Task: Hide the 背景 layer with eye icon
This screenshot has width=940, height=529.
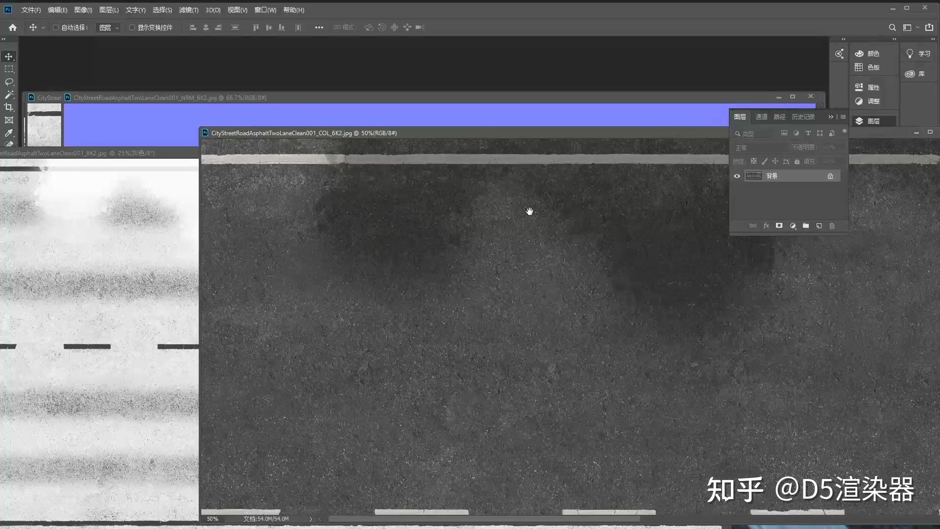Action: (737, 176)
